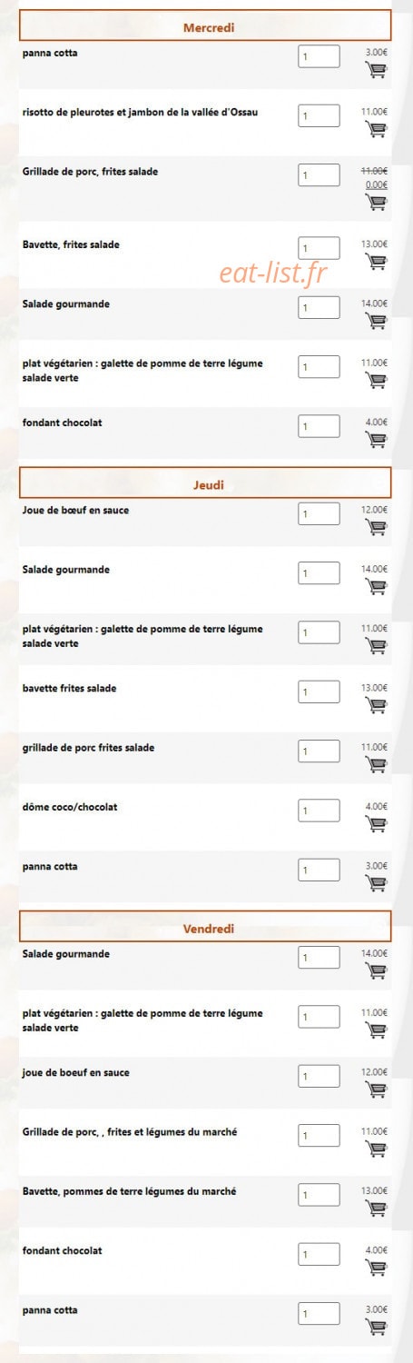Add risotto de pleurotes to cart
The image size is (413, 1363).
[x=376, y=130]
